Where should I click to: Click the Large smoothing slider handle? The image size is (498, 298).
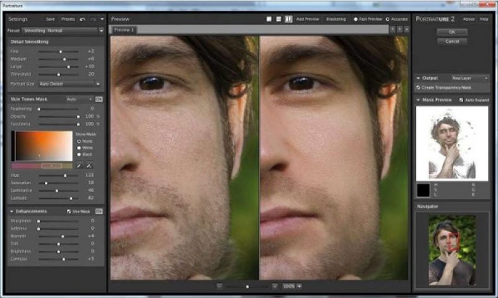pos(68,67)
